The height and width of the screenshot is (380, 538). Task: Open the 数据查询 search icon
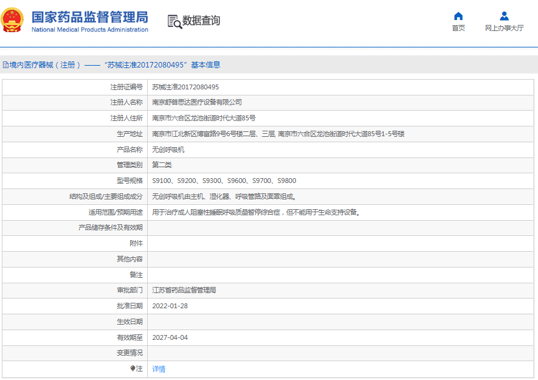tap(174, 22)
